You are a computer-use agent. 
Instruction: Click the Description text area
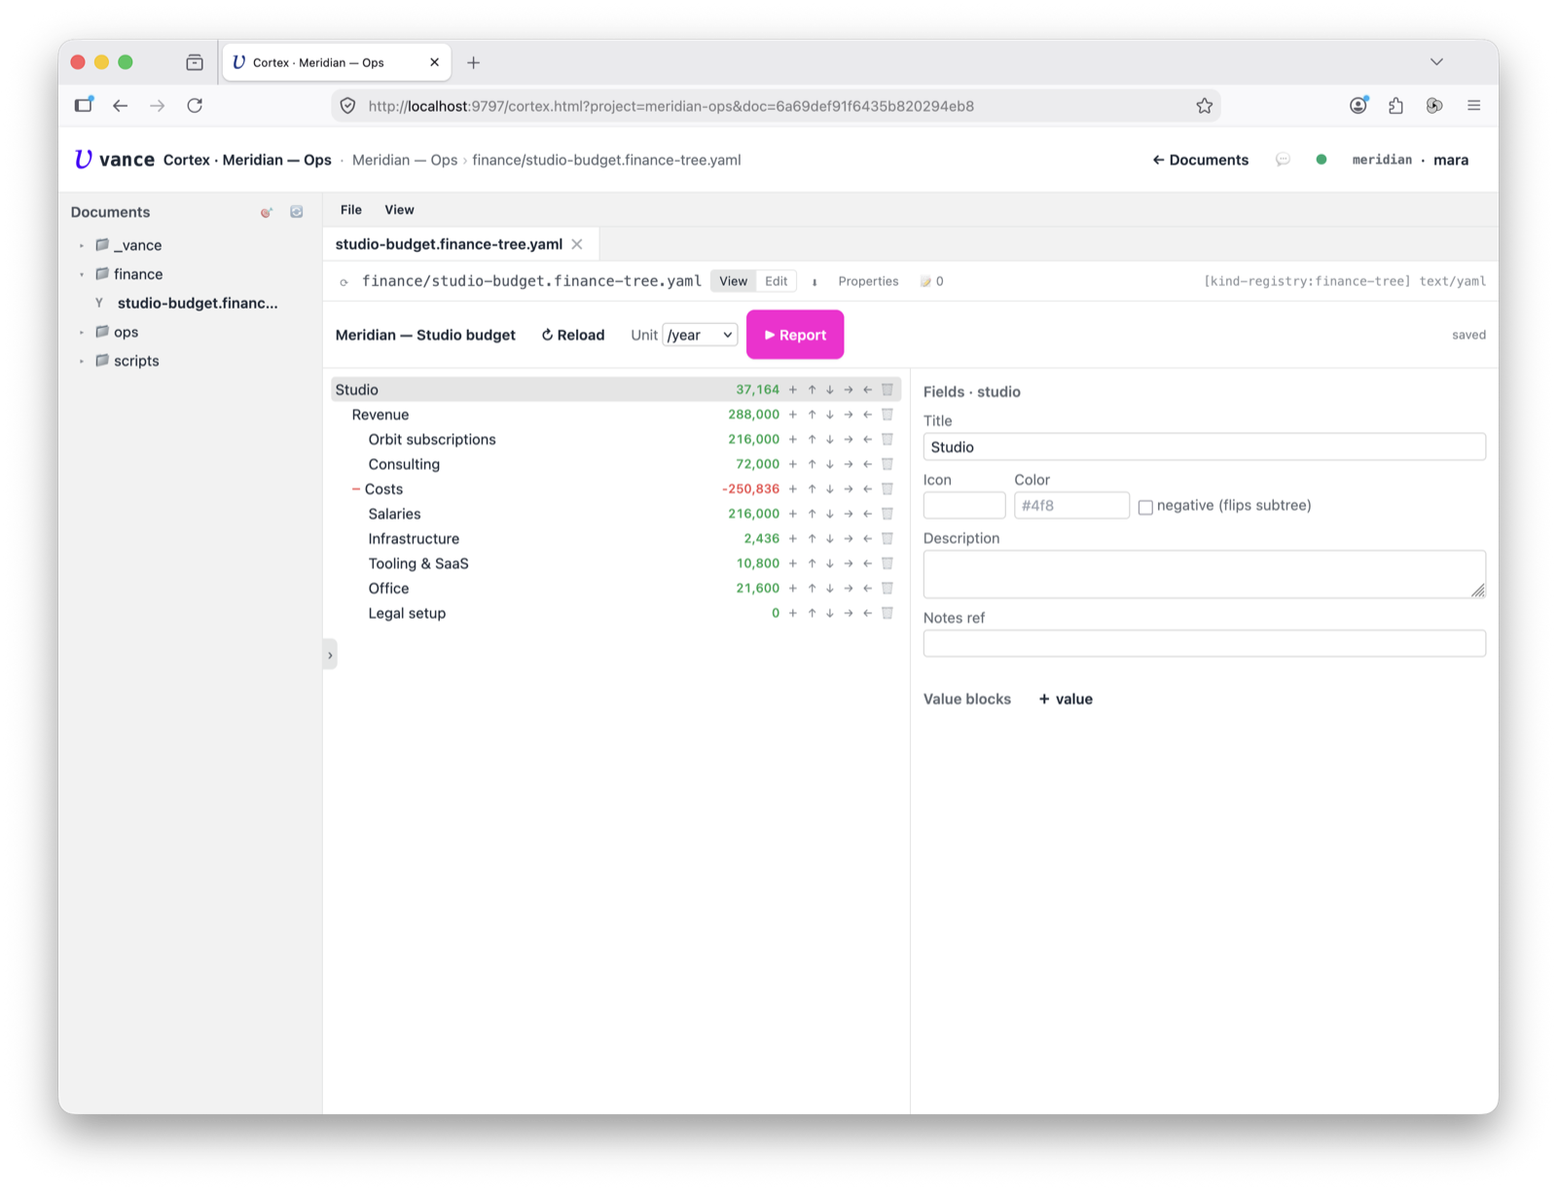1204,574
